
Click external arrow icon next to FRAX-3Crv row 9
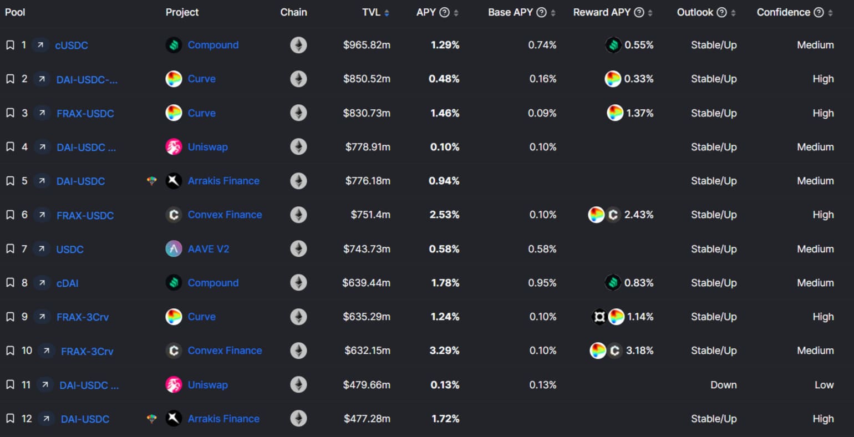click(41, 317)
